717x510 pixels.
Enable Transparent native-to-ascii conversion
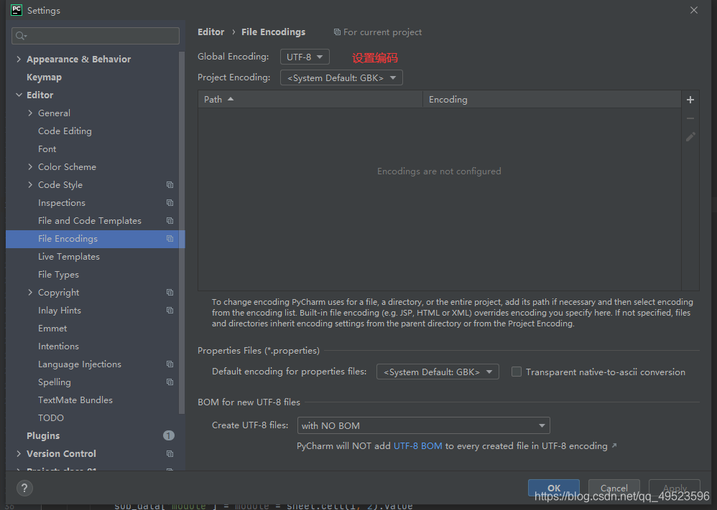click(x=517, y=372)
